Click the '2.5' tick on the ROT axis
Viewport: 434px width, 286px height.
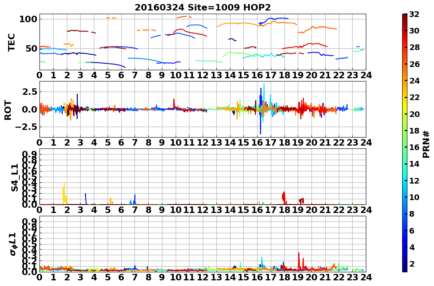click(29, 92)
